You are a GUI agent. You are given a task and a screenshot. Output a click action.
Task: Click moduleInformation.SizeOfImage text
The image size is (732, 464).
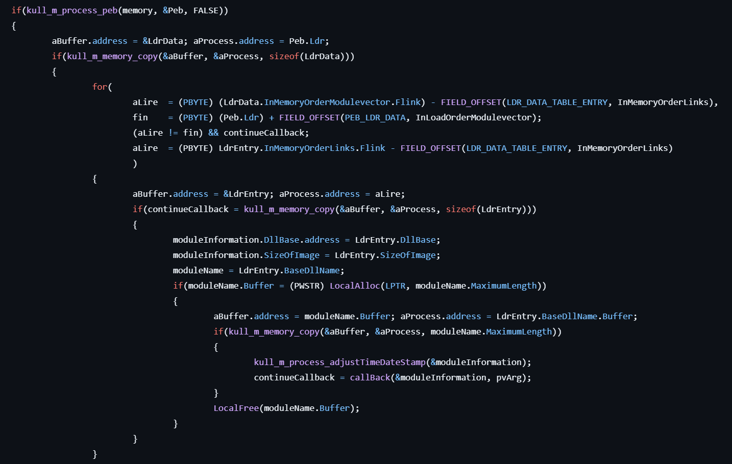(x=246, y=255)
